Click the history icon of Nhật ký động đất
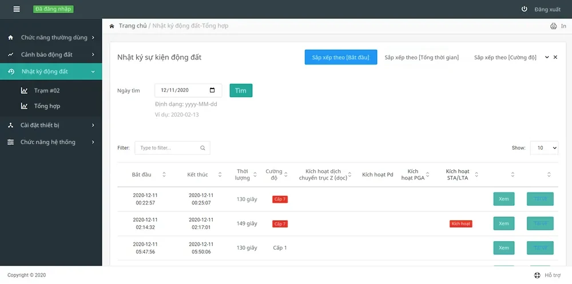The height and width of the screenshot is (284, 572). [11, 71]
